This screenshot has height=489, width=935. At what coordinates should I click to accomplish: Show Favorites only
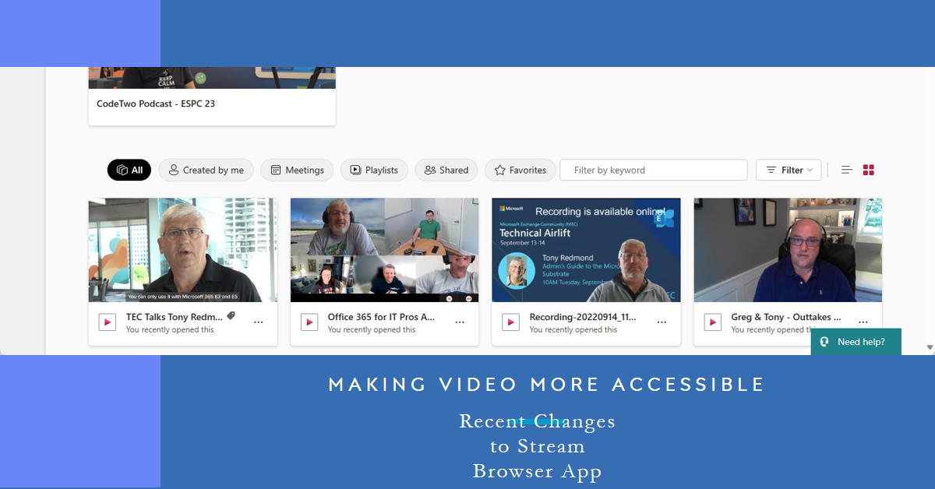pos(520,170)
